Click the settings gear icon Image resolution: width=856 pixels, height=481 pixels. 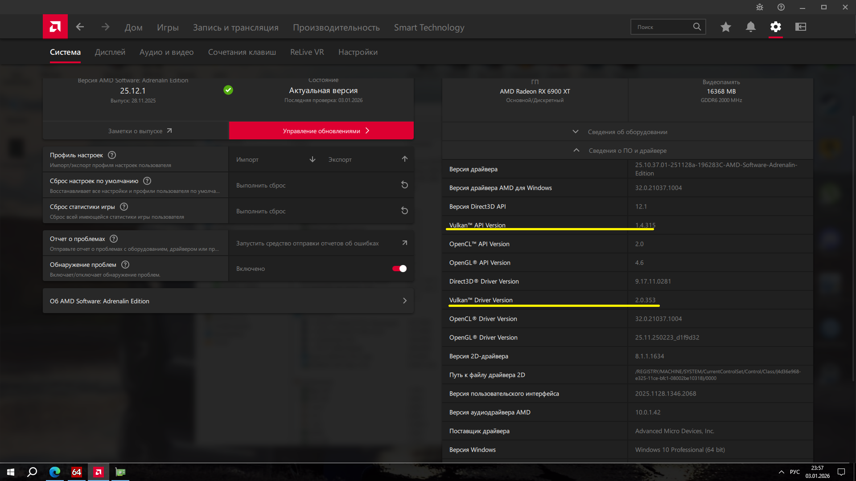775,27
